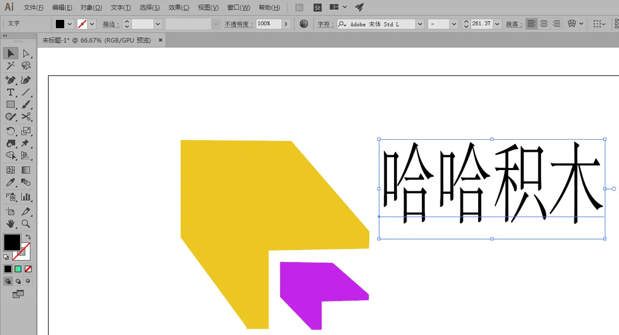Open the stroke color dropdown in control bar
The height and width of the screenshot is (335, 619).
pos(92,24)
